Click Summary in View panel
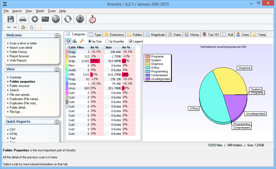This screenshot has height=169, width=276. (16, 77)
